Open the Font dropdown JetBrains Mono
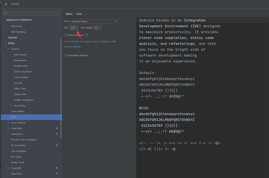The height and width of the screenshot is (178, 269). [94, 21]
